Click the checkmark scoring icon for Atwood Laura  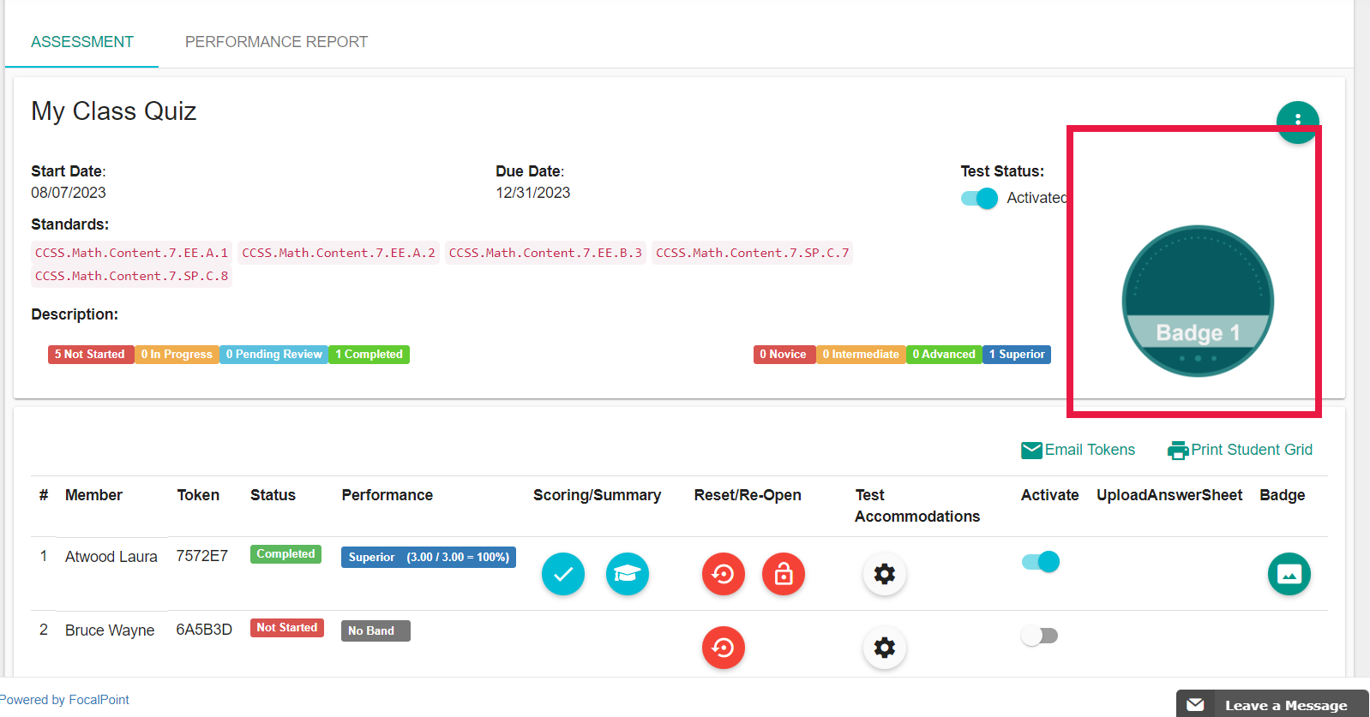pos(563,574)
